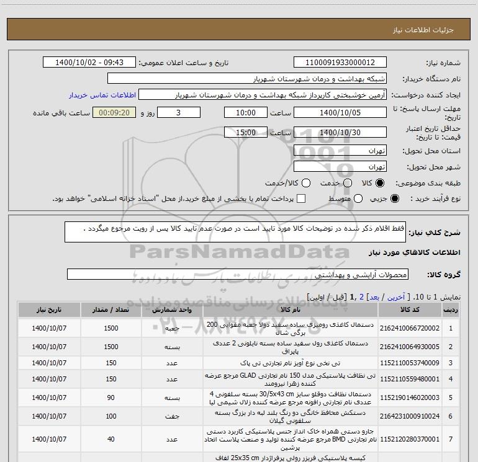Click the نام کالا column header
The width and height of the screenshot is (478, 462).
[291, 309]
